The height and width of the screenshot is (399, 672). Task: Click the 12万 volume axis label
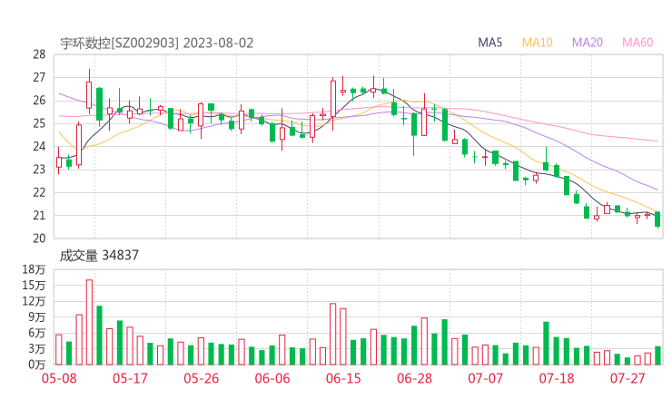click(x=35, y=301)
